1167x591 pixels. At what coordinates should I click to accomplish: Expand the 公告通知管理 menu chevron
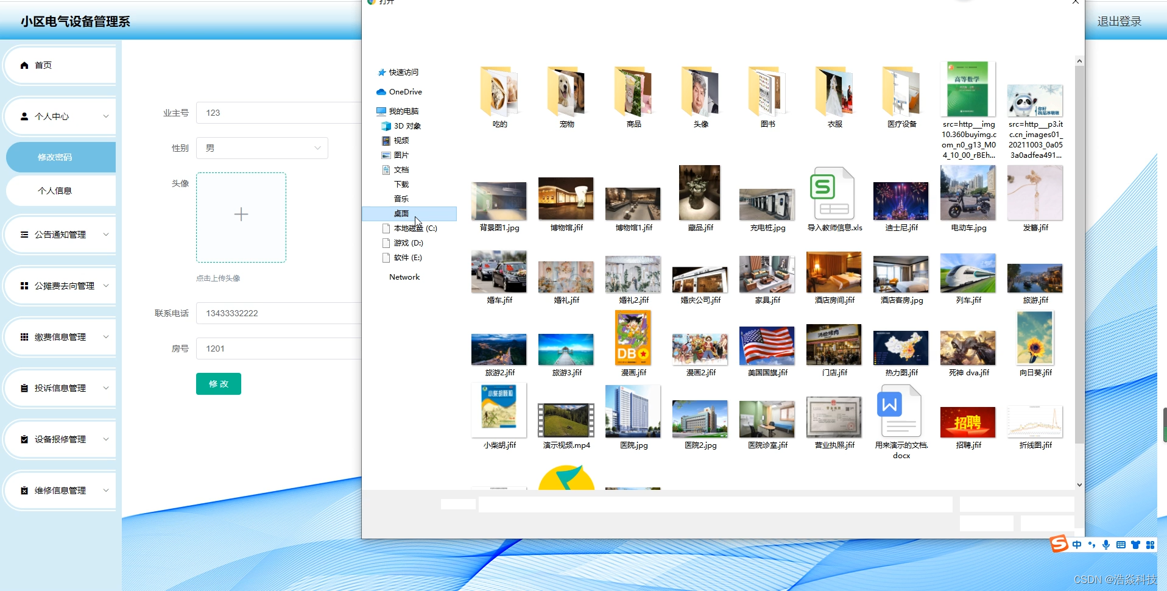pyautogui.click(x=106, y=235)
